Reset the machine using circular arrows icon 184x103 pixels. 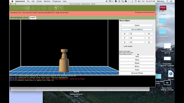pyautogui.click(x=50, y=8)
